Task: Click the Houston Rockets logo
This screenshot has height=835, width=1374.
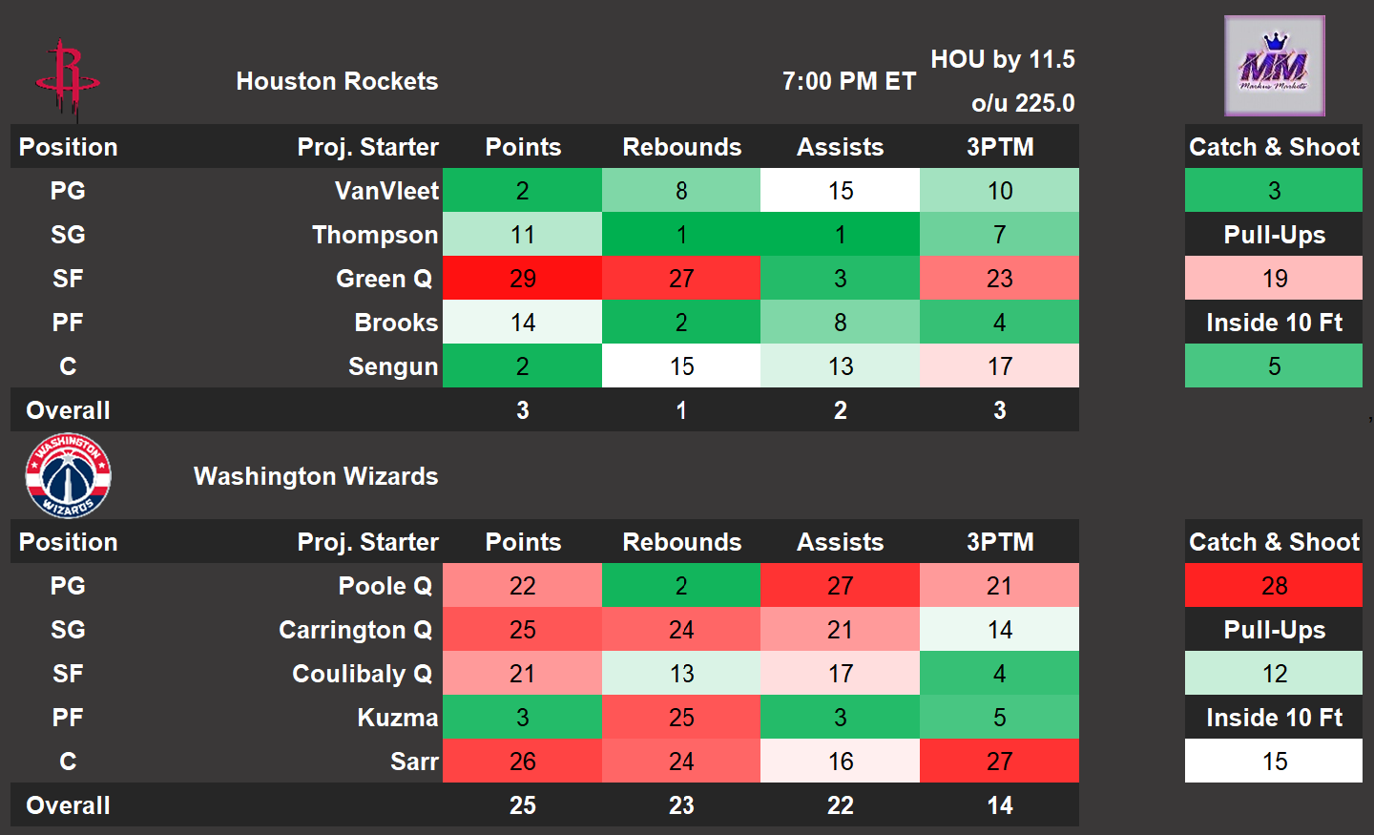Action: click(66, 78)
